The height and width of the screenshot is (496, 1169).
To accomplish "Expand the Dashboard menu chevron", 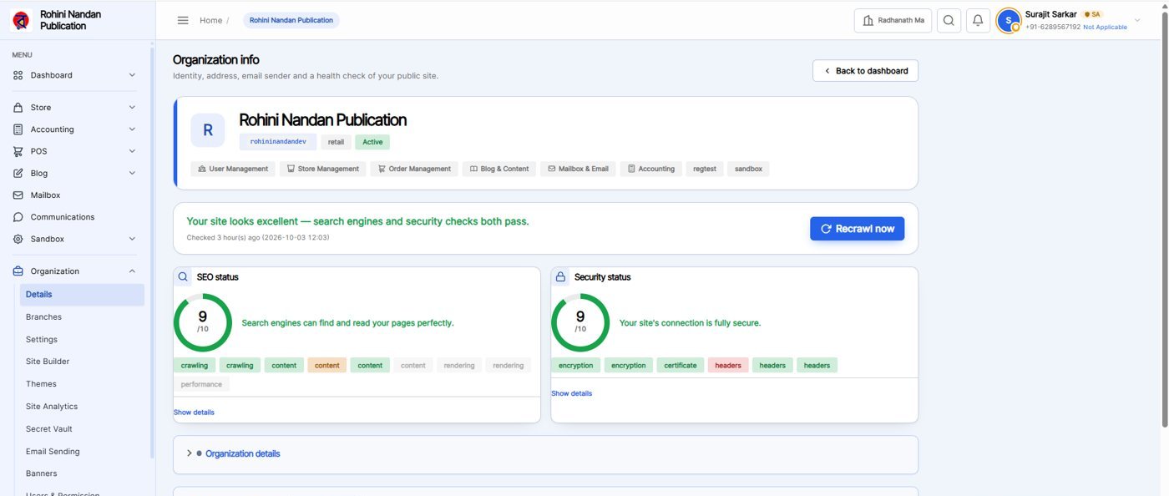I will (x=132, y=75).
